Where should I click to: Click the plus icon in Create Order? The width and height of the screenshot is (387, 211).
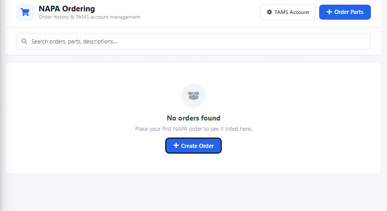pos(176,146)
